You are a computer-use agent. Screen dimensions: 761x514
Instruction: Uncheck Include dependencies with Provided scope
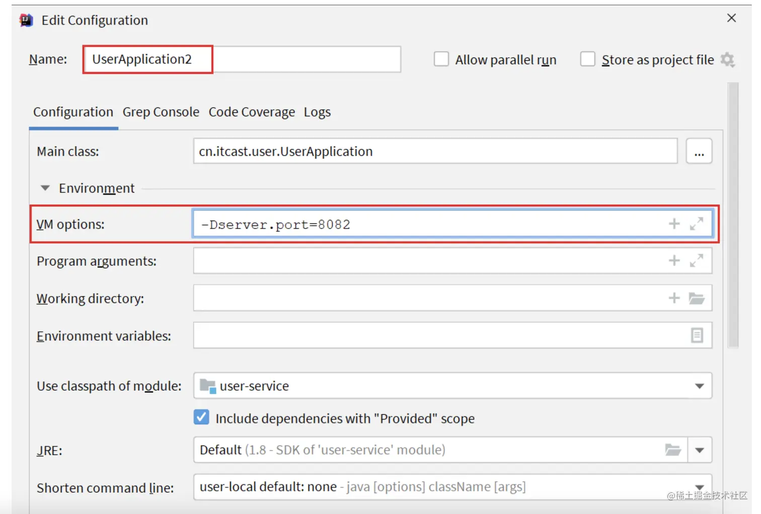201,417
